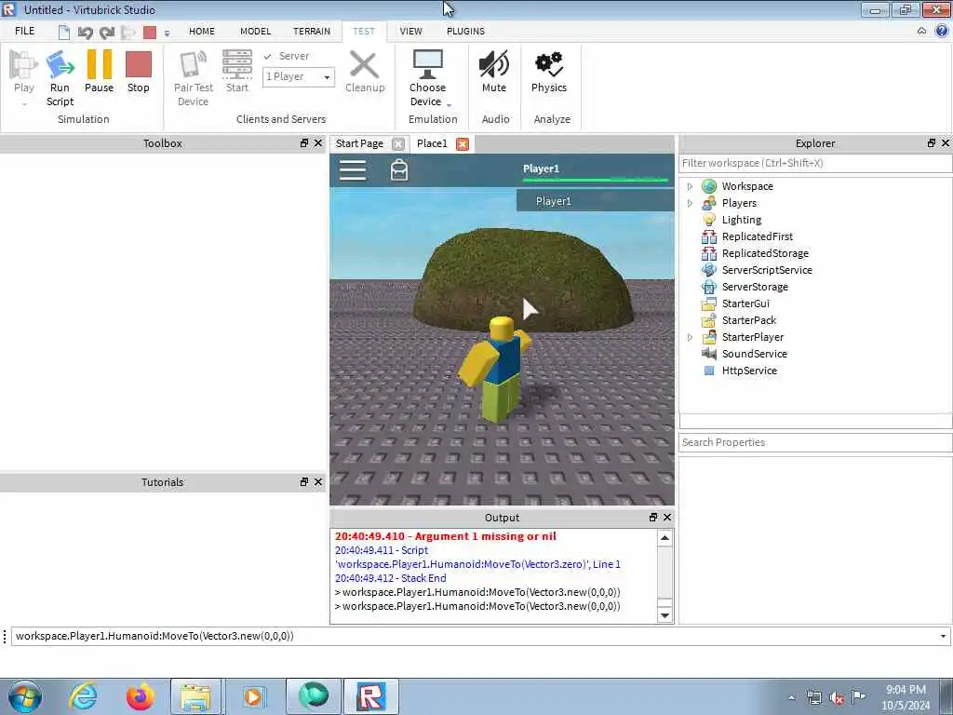The image size is (953, 715).
Task: Open Internet Explorer from taskbar
Action: (x=83, y=696)
